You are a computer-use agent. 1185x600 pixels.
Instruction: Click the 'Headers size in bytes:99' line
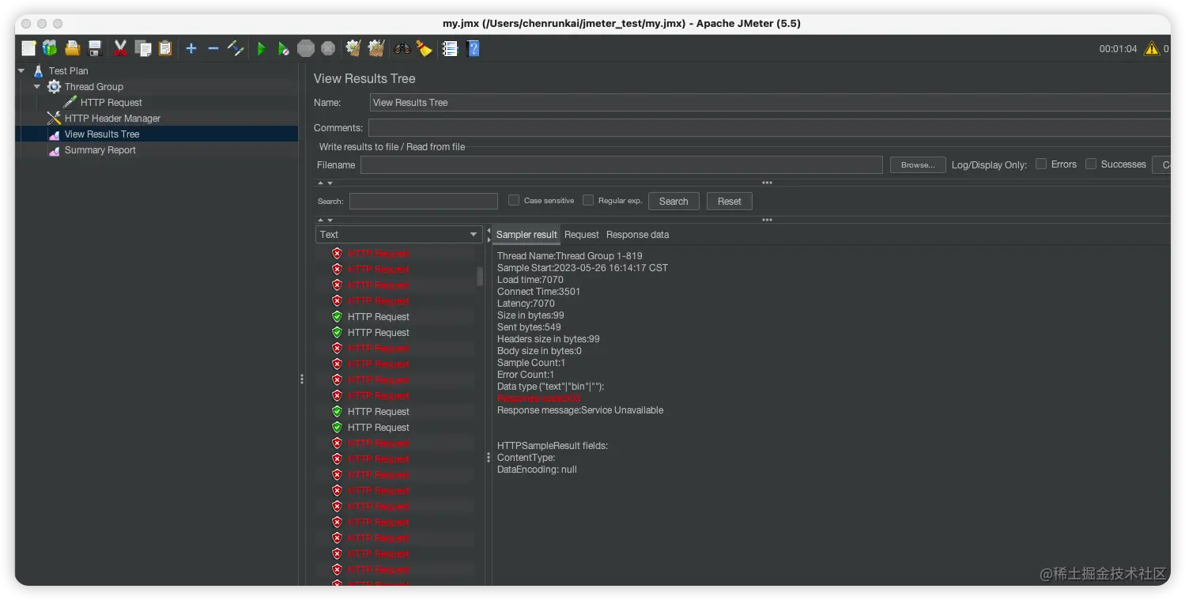pos(549,339)
